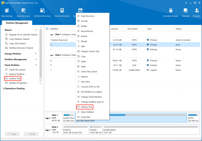202x141 pixels.
Task: Collapse the Check Partition section
Action: (x=36, y=65)
